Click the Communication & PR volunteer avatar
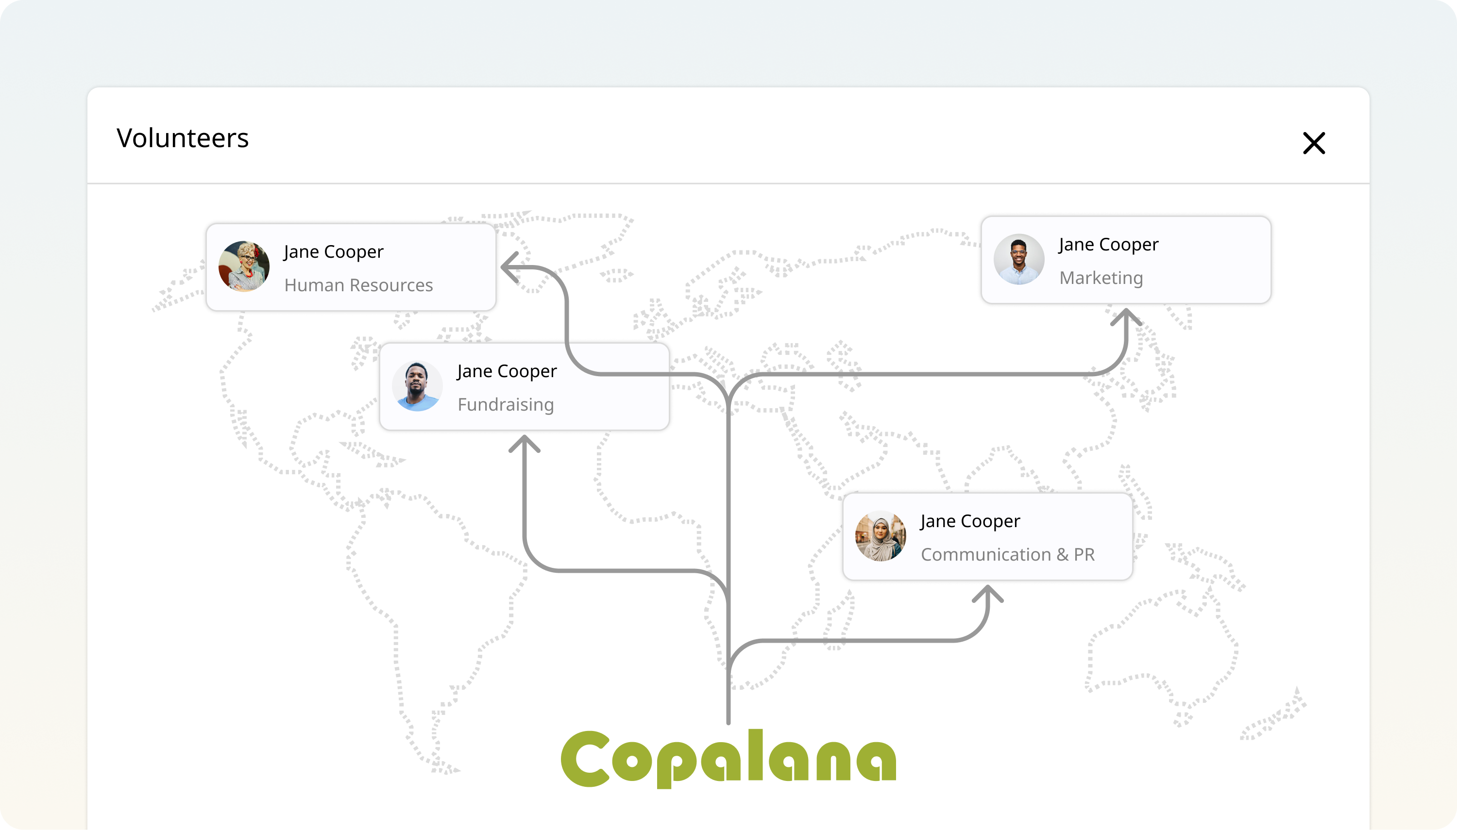The width and height of the screenshot is (1457, 830). pyautogui.click(x=880, y=536)
